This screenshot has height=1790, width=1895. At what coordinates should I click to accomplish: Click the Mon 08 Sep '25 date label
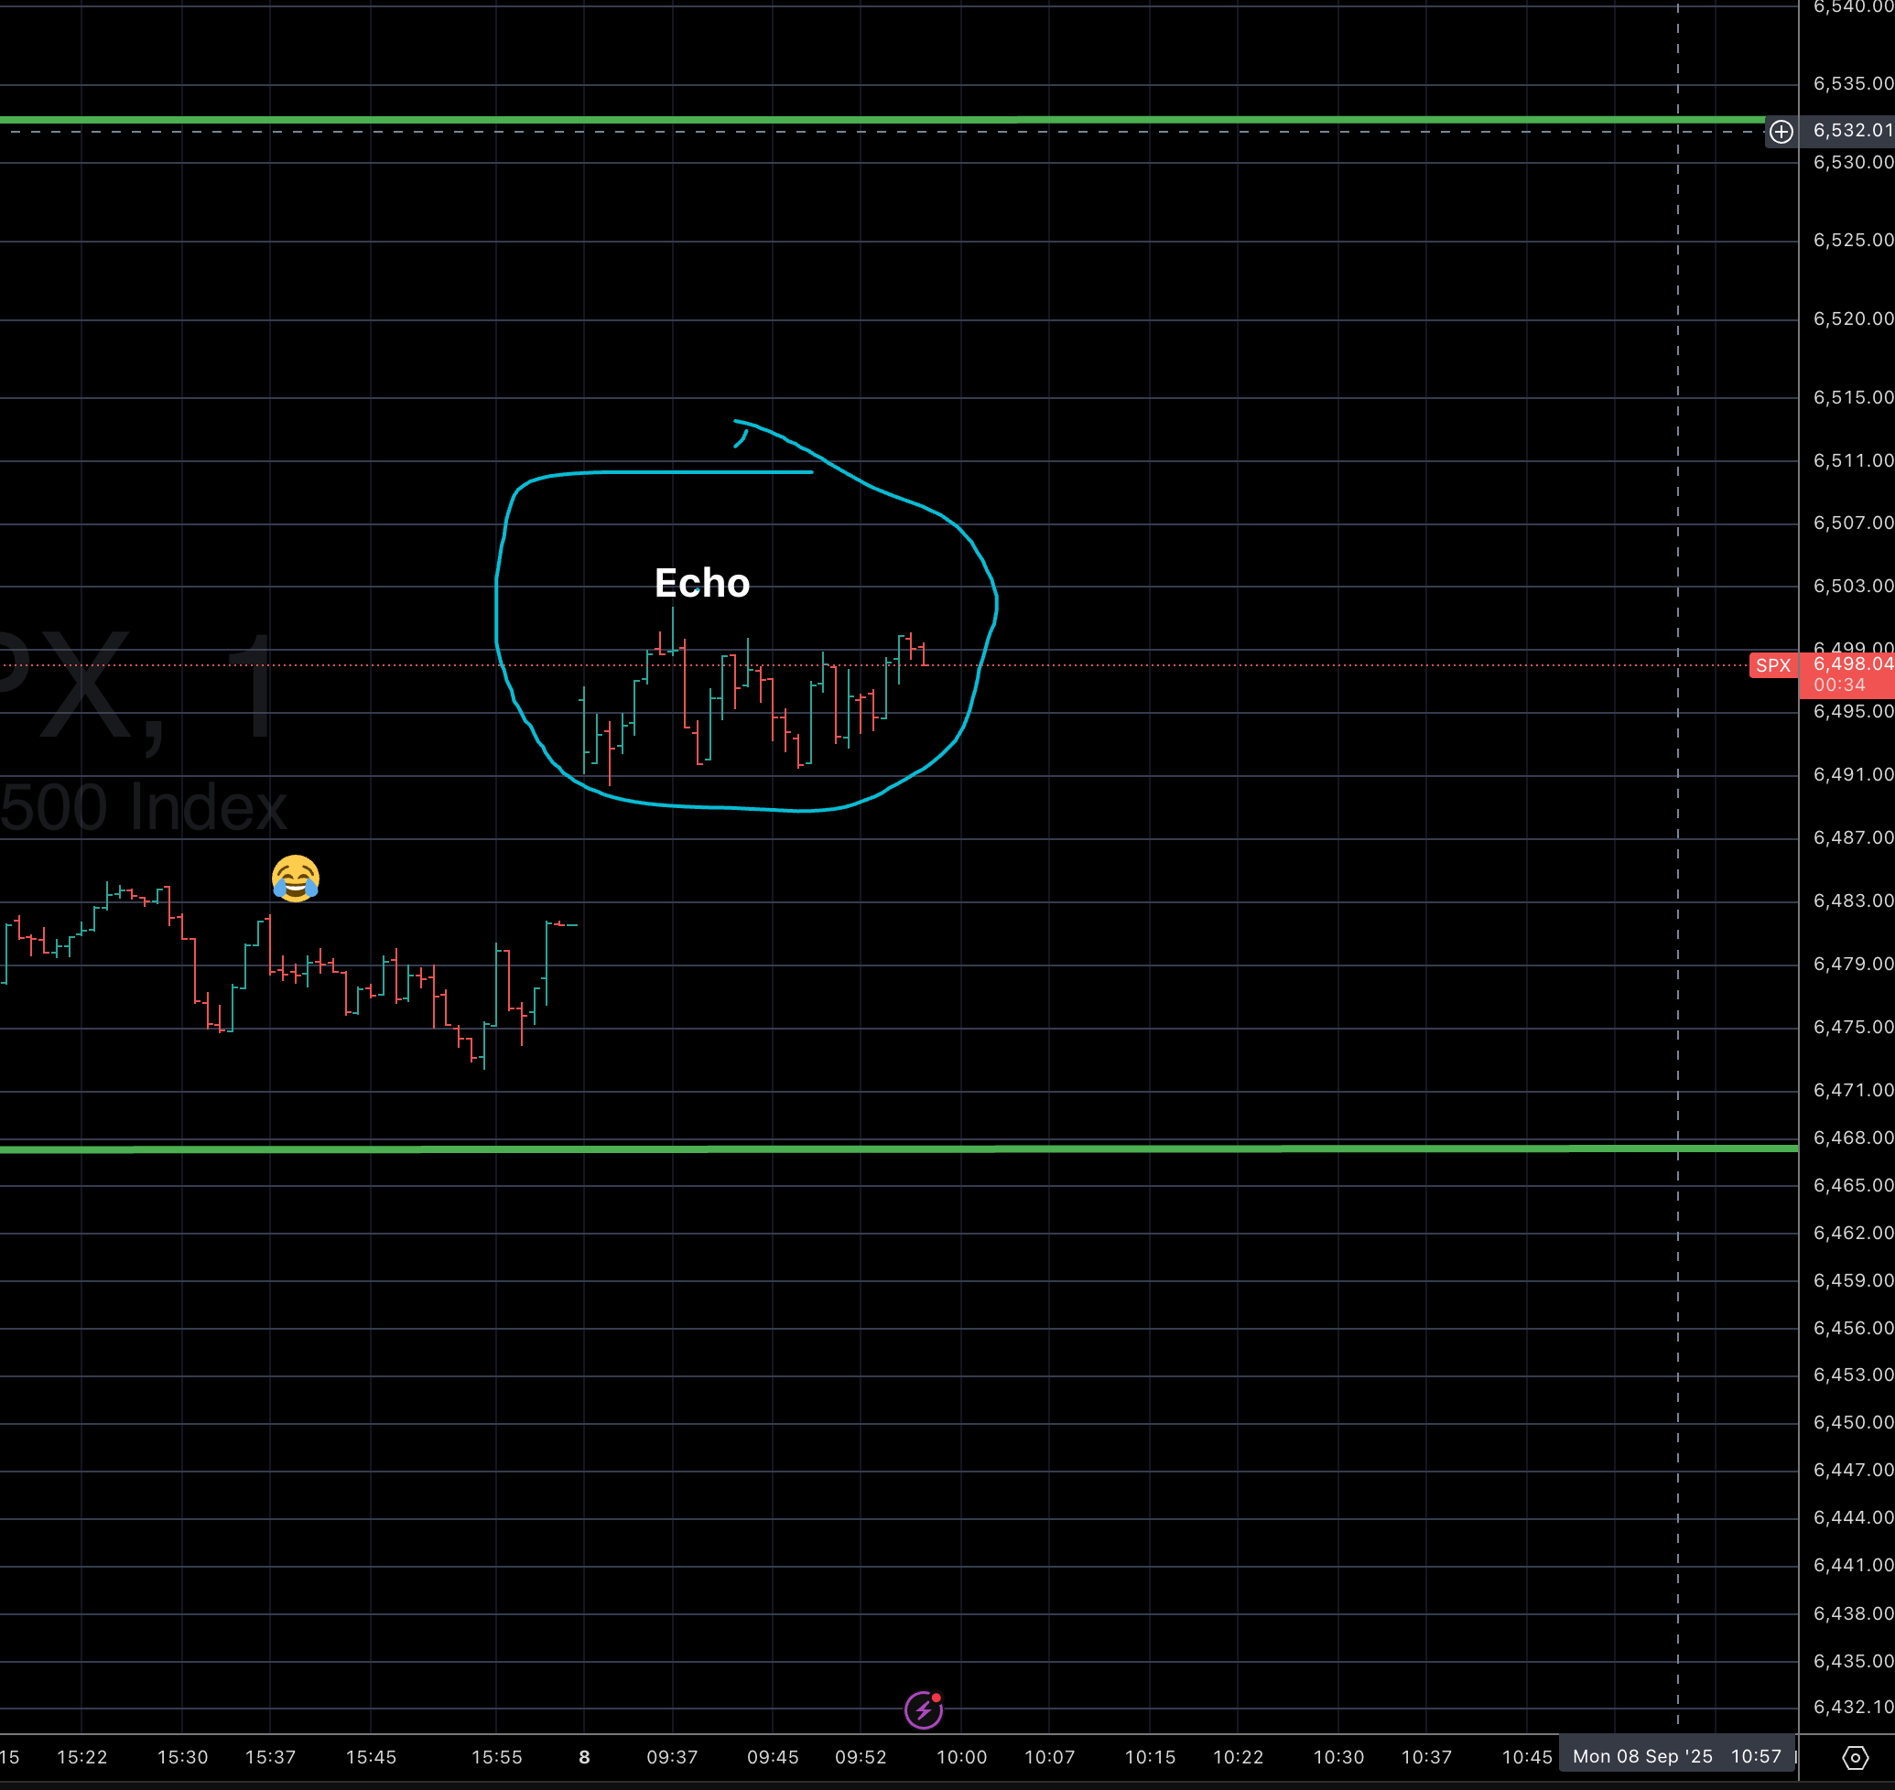[x=1642, y=1757]
